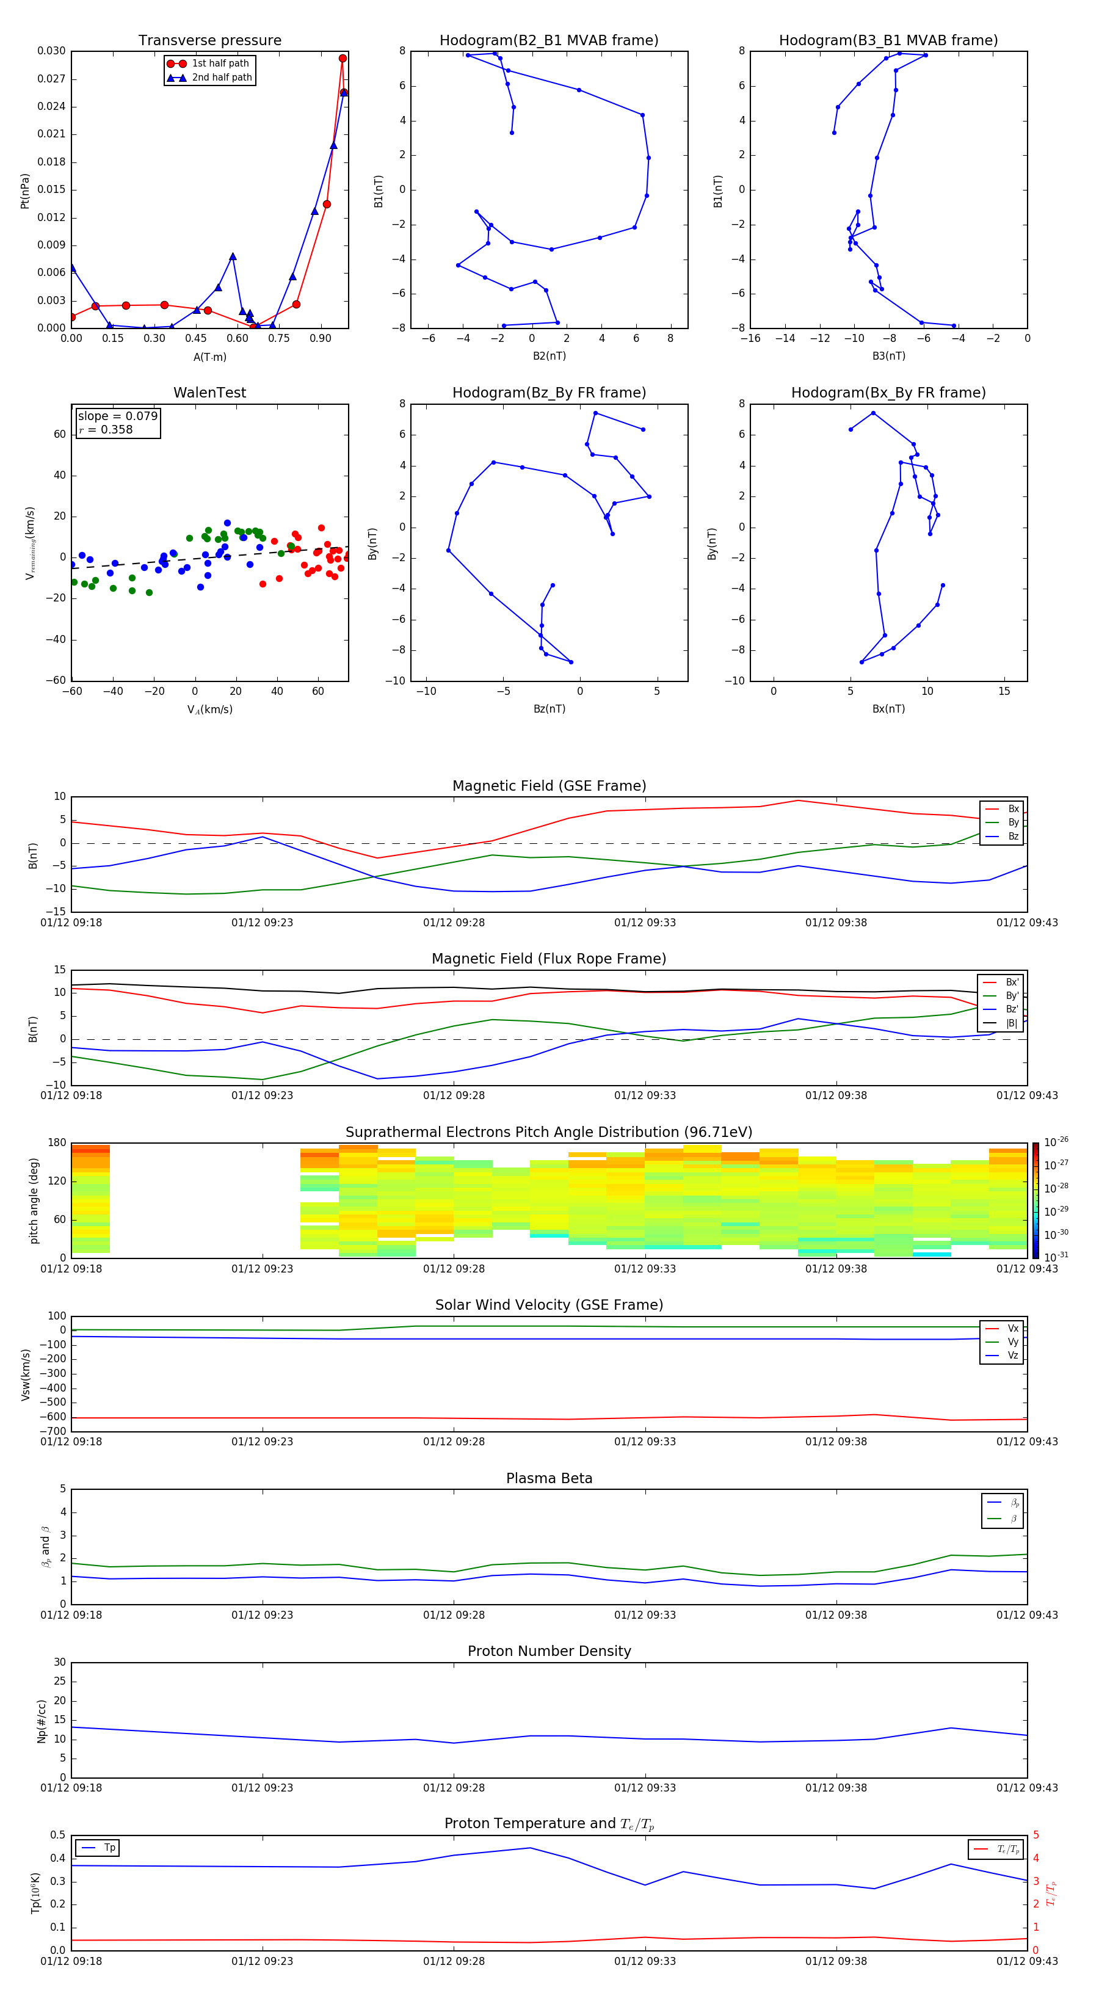Click the "B3(nT)" x-axis label
This screenshot has width=1099, height=2015.
click(x=888, y=356)
